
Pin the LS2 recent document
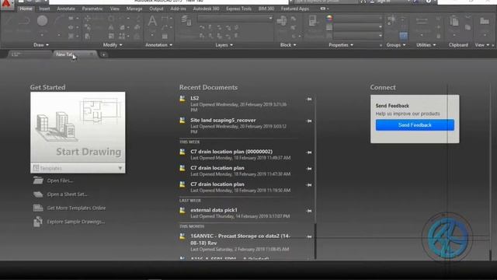309,100
